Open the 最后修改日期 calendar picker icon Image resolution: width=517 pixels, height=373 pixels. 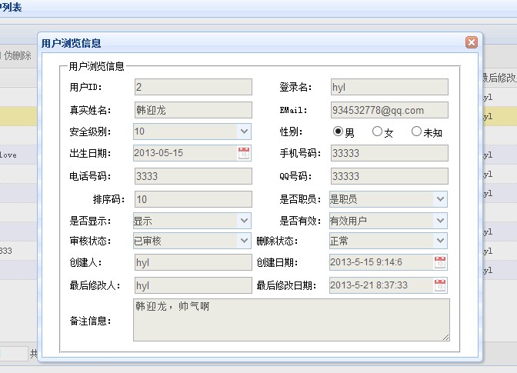[440, 285]
